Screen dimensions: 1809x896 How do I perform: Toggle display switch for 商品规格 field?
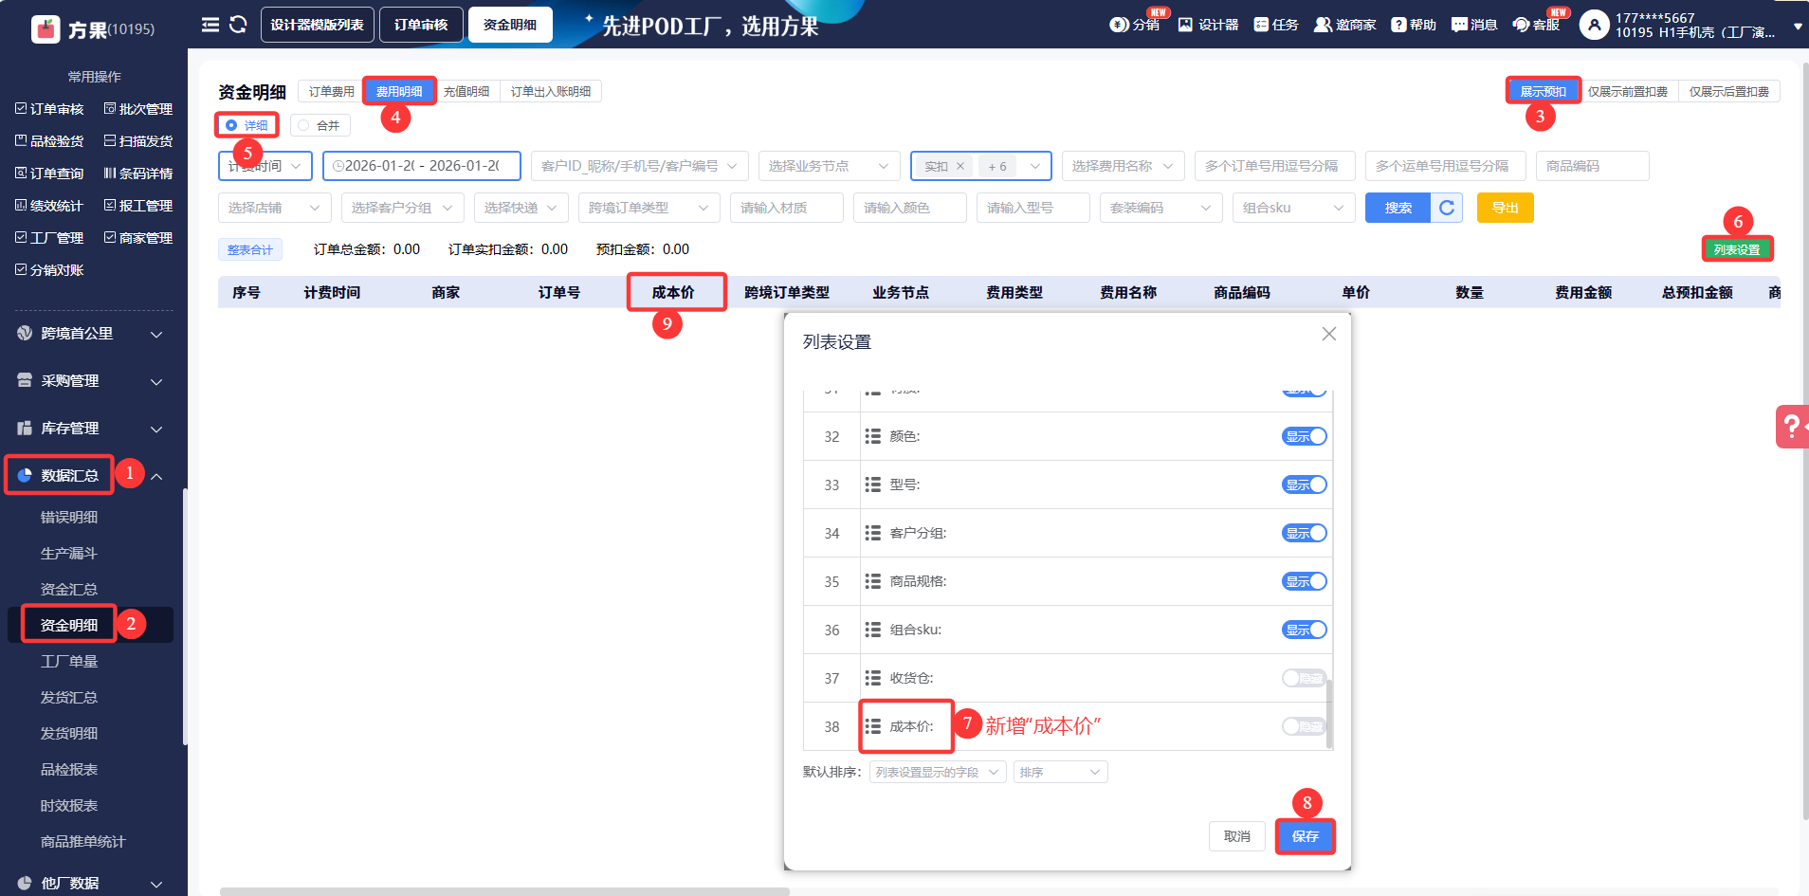click(x=1305, y=581)
